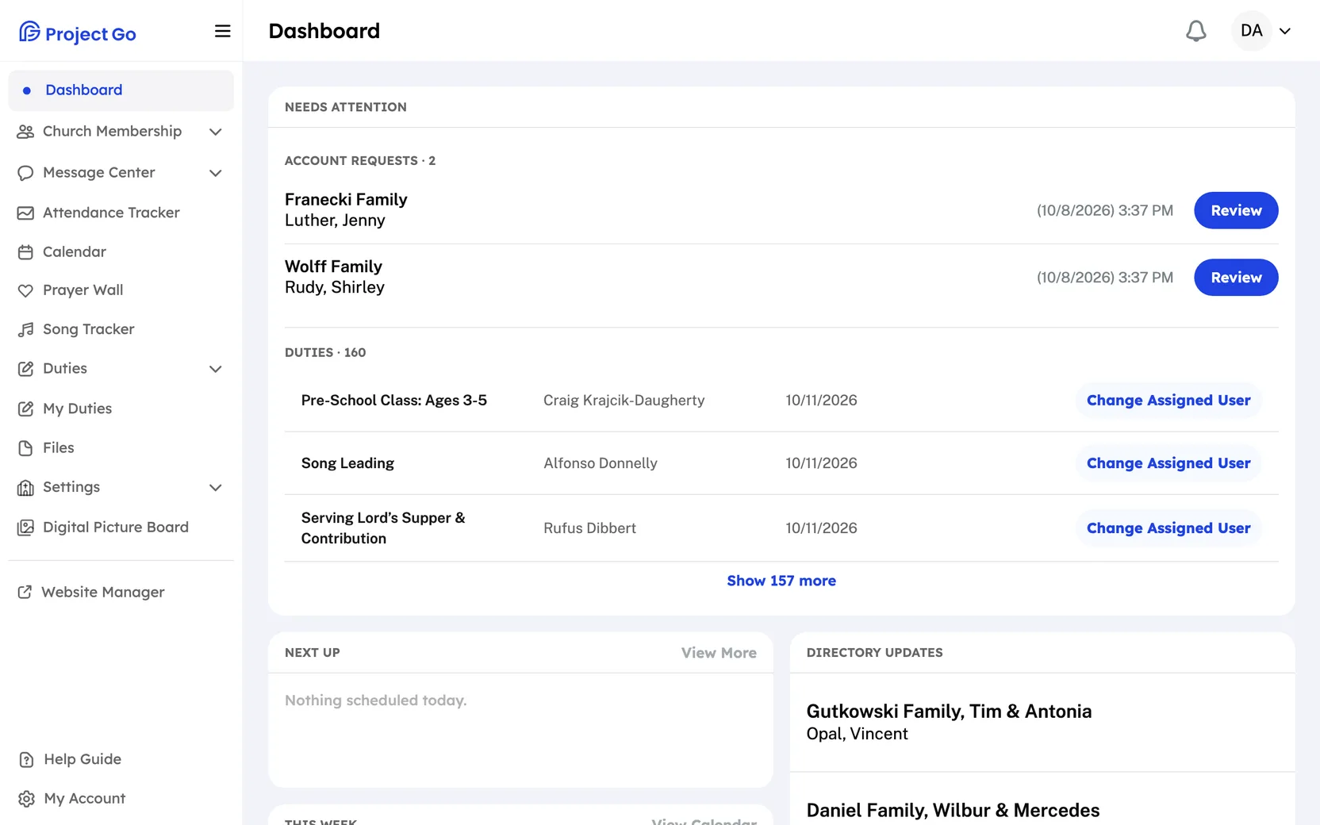The height and width of the screenshot is (825, 1320).
Task: Click the My Duties pencil icon
Action: [x=25, y=409]
